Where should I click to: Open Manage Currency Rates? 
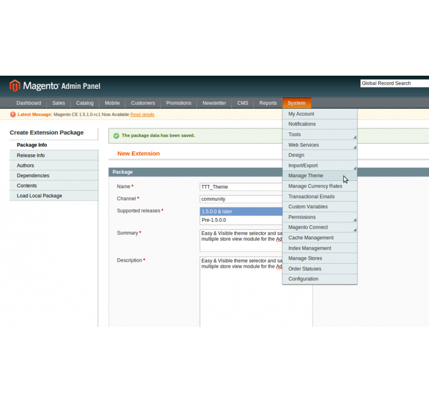click(320, 186)
